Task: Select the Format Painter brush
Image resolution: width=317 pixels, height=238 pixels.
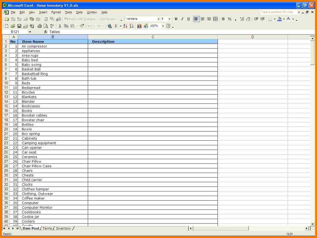Action: (x=82, y=26)
